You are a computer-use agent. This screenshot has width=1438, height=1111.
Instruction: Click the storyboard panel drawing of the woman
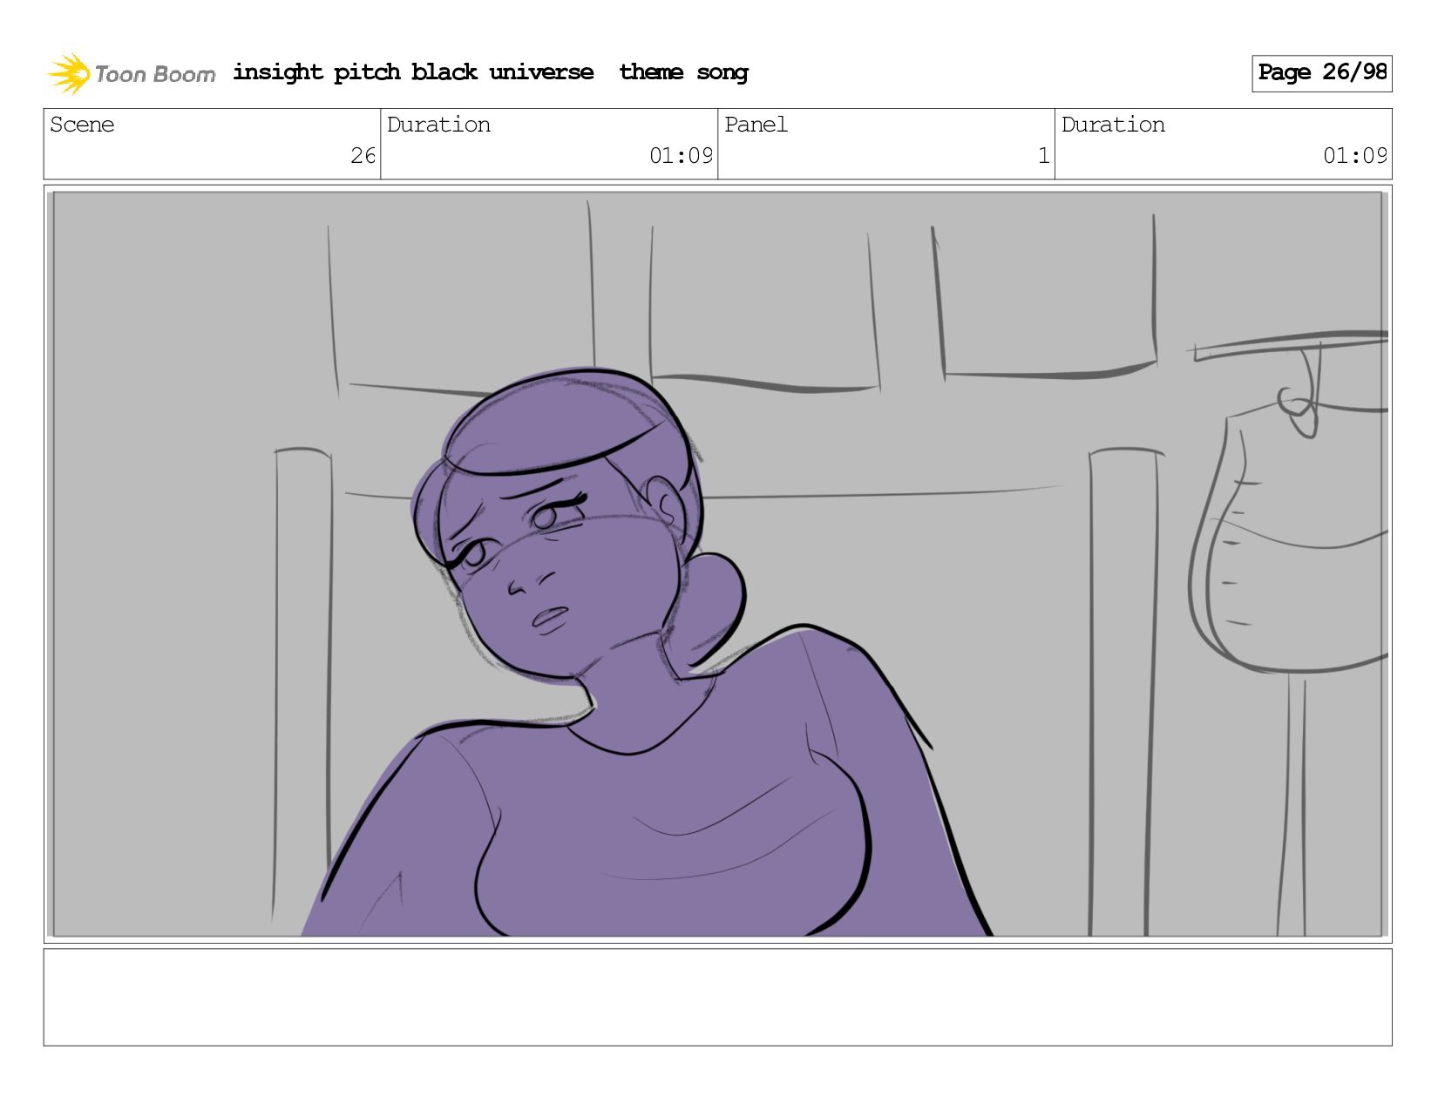tap(717, 564)
